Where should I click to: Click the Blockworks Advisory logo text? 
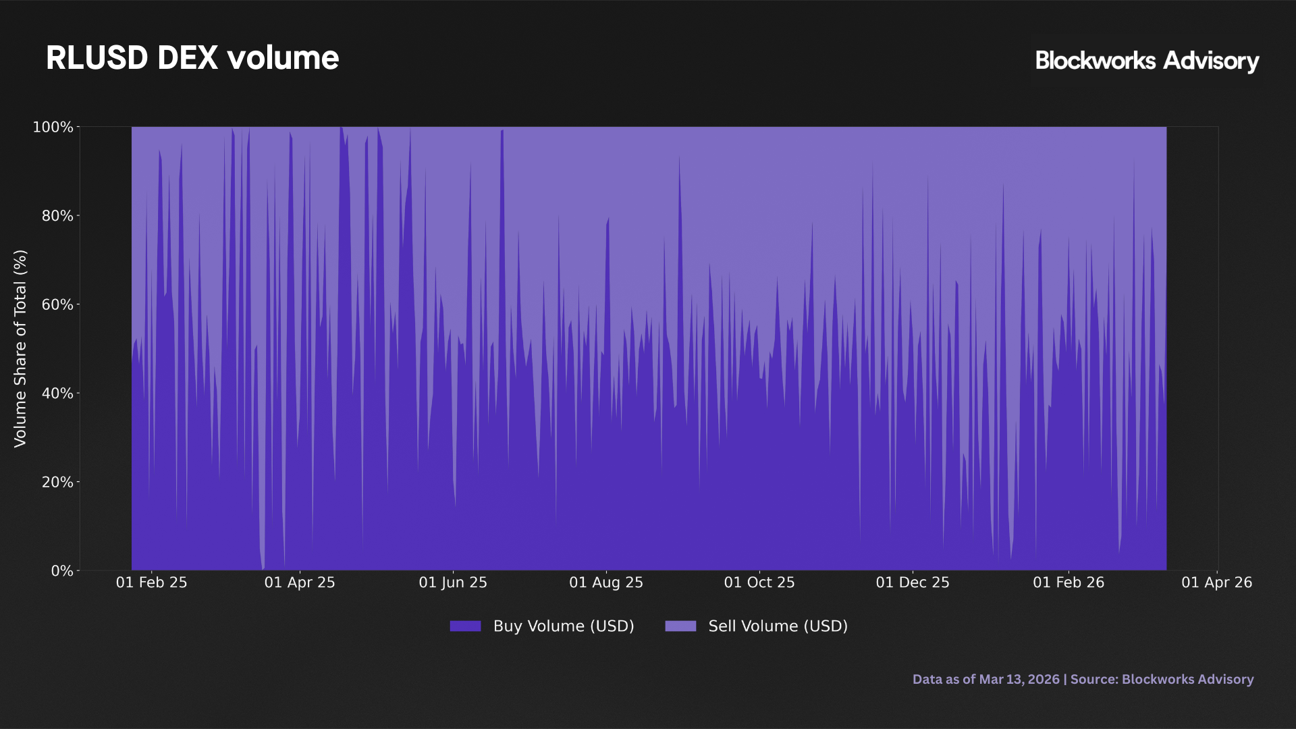(x=1147, y=61)
